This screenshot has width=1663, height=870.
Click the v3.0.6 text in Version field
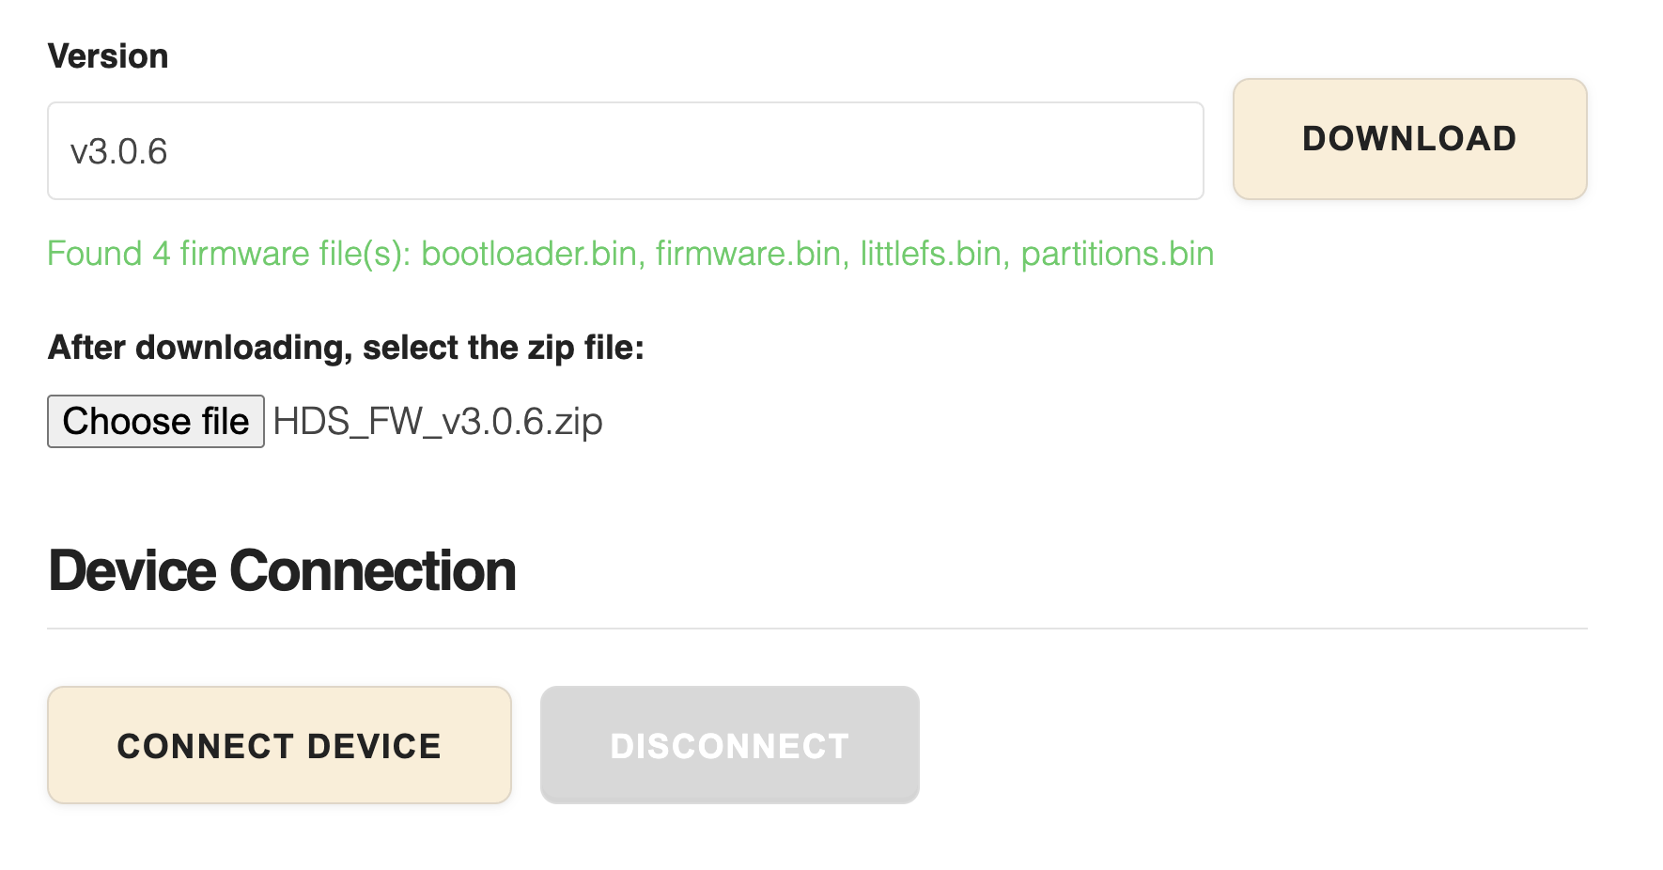[x=119, y=151]
